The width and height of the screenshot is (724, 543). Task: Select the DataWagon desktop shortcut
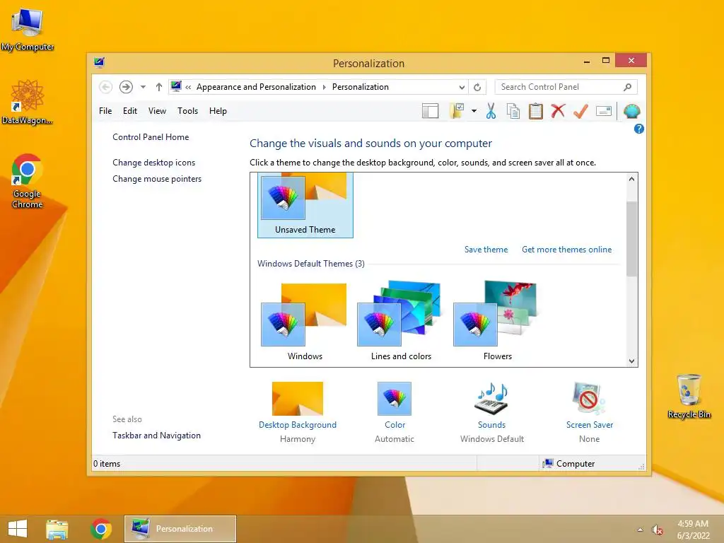pos(28,102)
